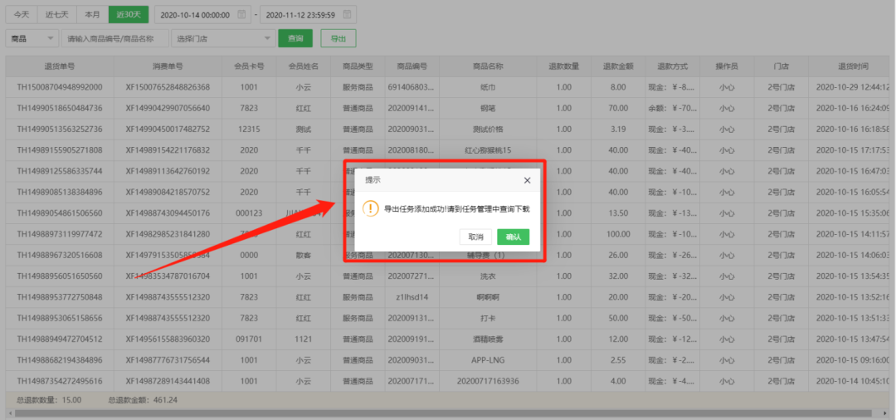Choose the 近30天 date range

[128, 15]
